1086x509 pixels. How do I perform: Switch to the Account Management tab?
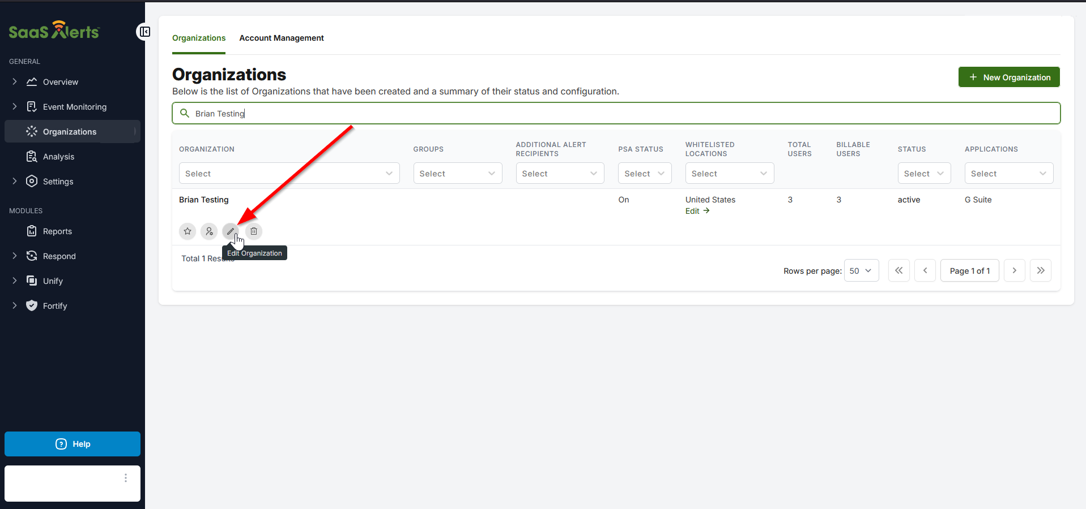click(x=282, y=38)
